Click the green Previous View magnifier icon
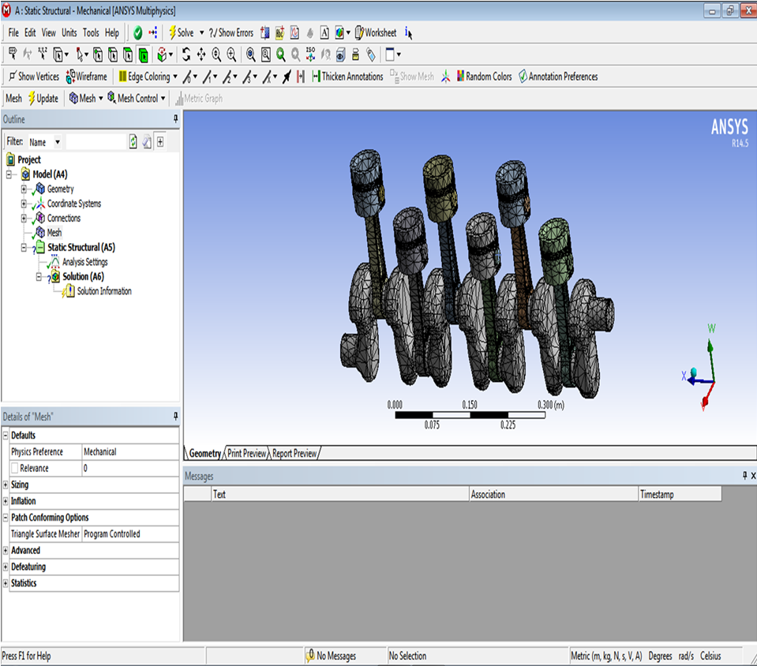The image size is (757, 666). [x=280, y=55]
